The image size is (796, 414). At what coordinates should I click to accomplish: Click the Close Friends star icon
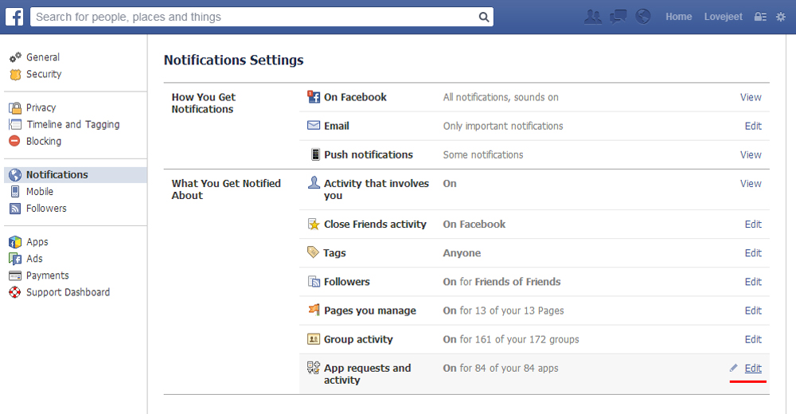click(314, 224)
